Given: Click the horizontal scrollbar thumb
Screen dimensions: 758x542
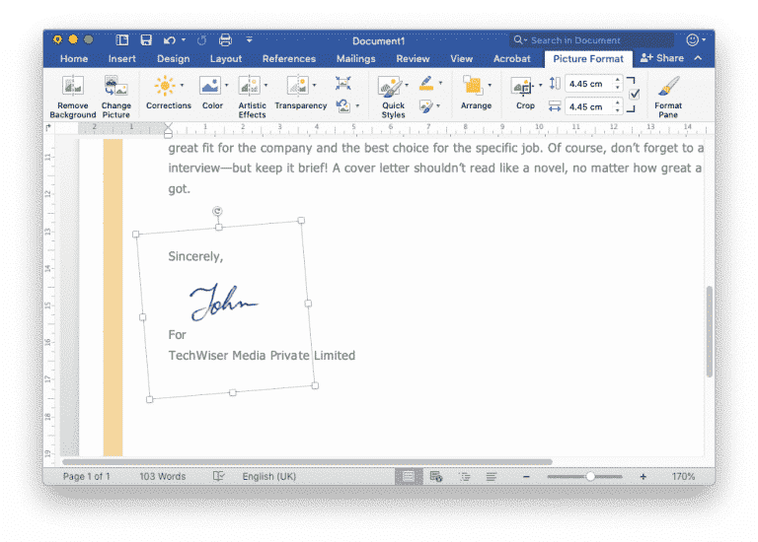Looking at the screenshot, I should (308, 462).
